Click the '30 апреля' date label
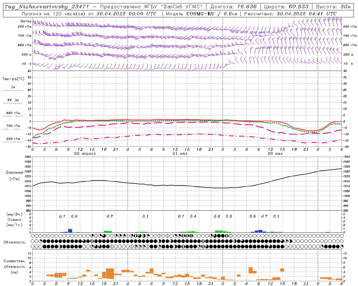Viewport: 358px width, 286px height. pos(85,154)
